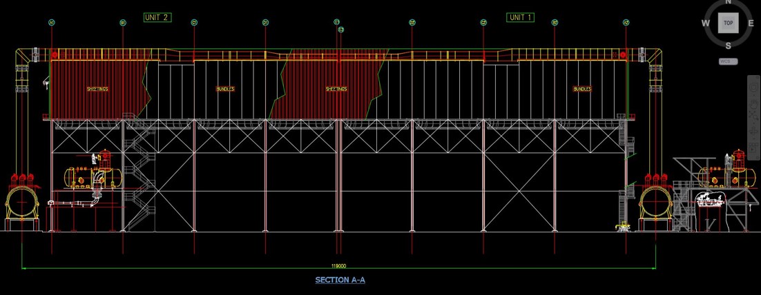Image resolution: width=761 pixels, height=295 pixels.
Task: Click the TOP face of the ViewCube
Action: [x=728, y=23]
